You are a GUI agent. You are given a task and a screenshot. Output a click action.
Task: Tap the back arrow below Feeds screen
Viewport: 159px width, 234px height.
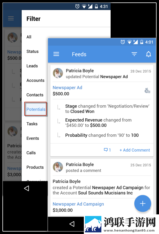coord(72,224)
